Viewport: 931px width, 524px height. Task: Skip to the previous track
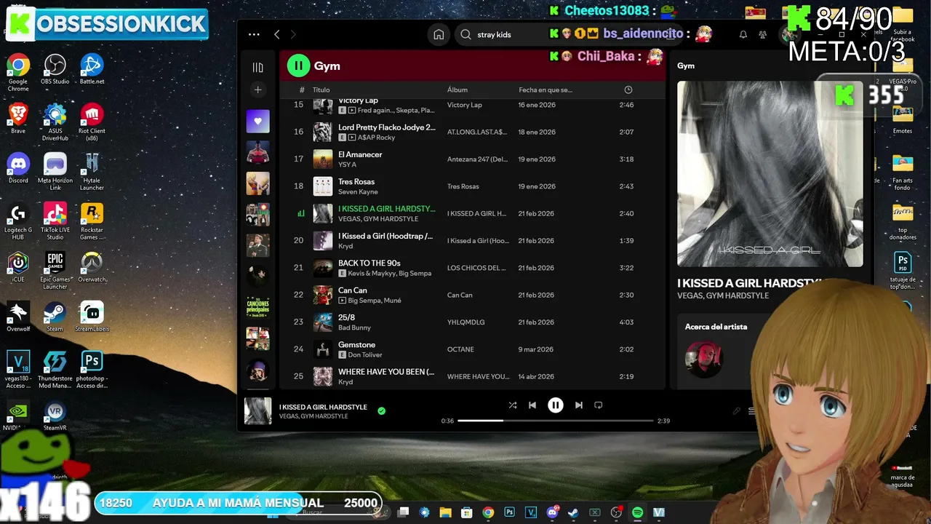(x=532, y=405)
